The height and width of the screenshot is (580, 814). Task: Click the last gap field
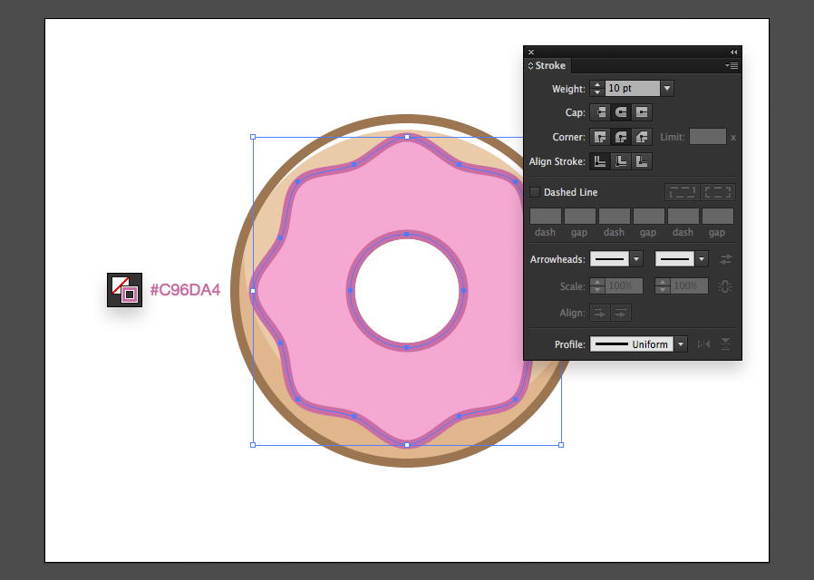click(x=717, y=216)
